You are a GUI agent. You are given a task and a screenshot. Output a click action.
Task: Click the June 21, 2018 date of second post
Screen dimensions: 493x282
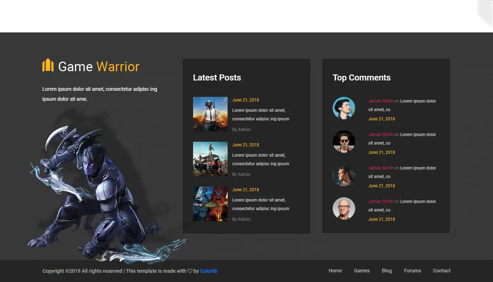pos(245,145)
